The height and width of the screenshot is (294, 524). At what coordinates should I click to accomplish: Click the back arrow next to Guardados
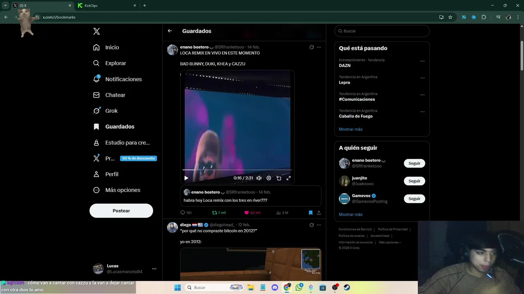170,31
